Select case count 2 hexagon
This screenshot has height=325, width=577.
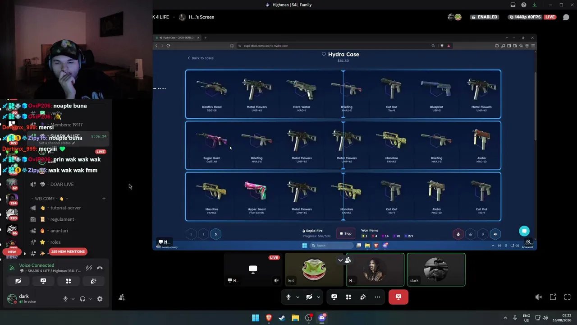[x=203, y=234]
